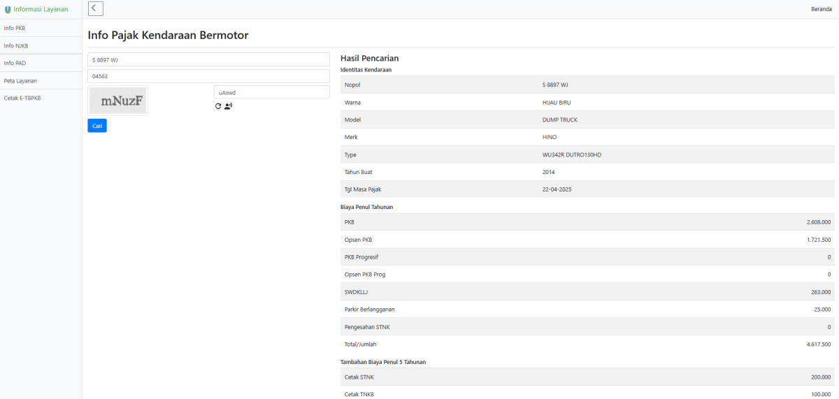Click the Tgl Masa Pajak row
The width and height of the screenshot is (839, 399).
[587, 189]
